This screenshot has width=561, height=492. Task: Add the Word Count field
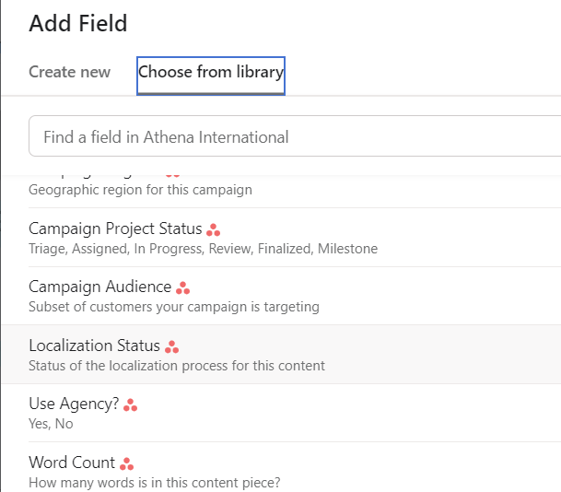[x=72, y=463]
